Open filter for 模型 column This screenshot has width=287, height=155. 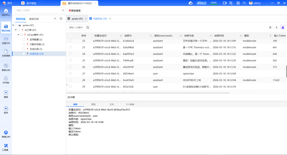pos(271,36)
